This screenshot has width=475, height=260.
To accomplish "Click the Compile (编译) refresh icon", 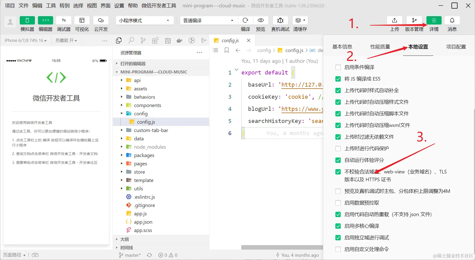I will click(x=245, y=20).
